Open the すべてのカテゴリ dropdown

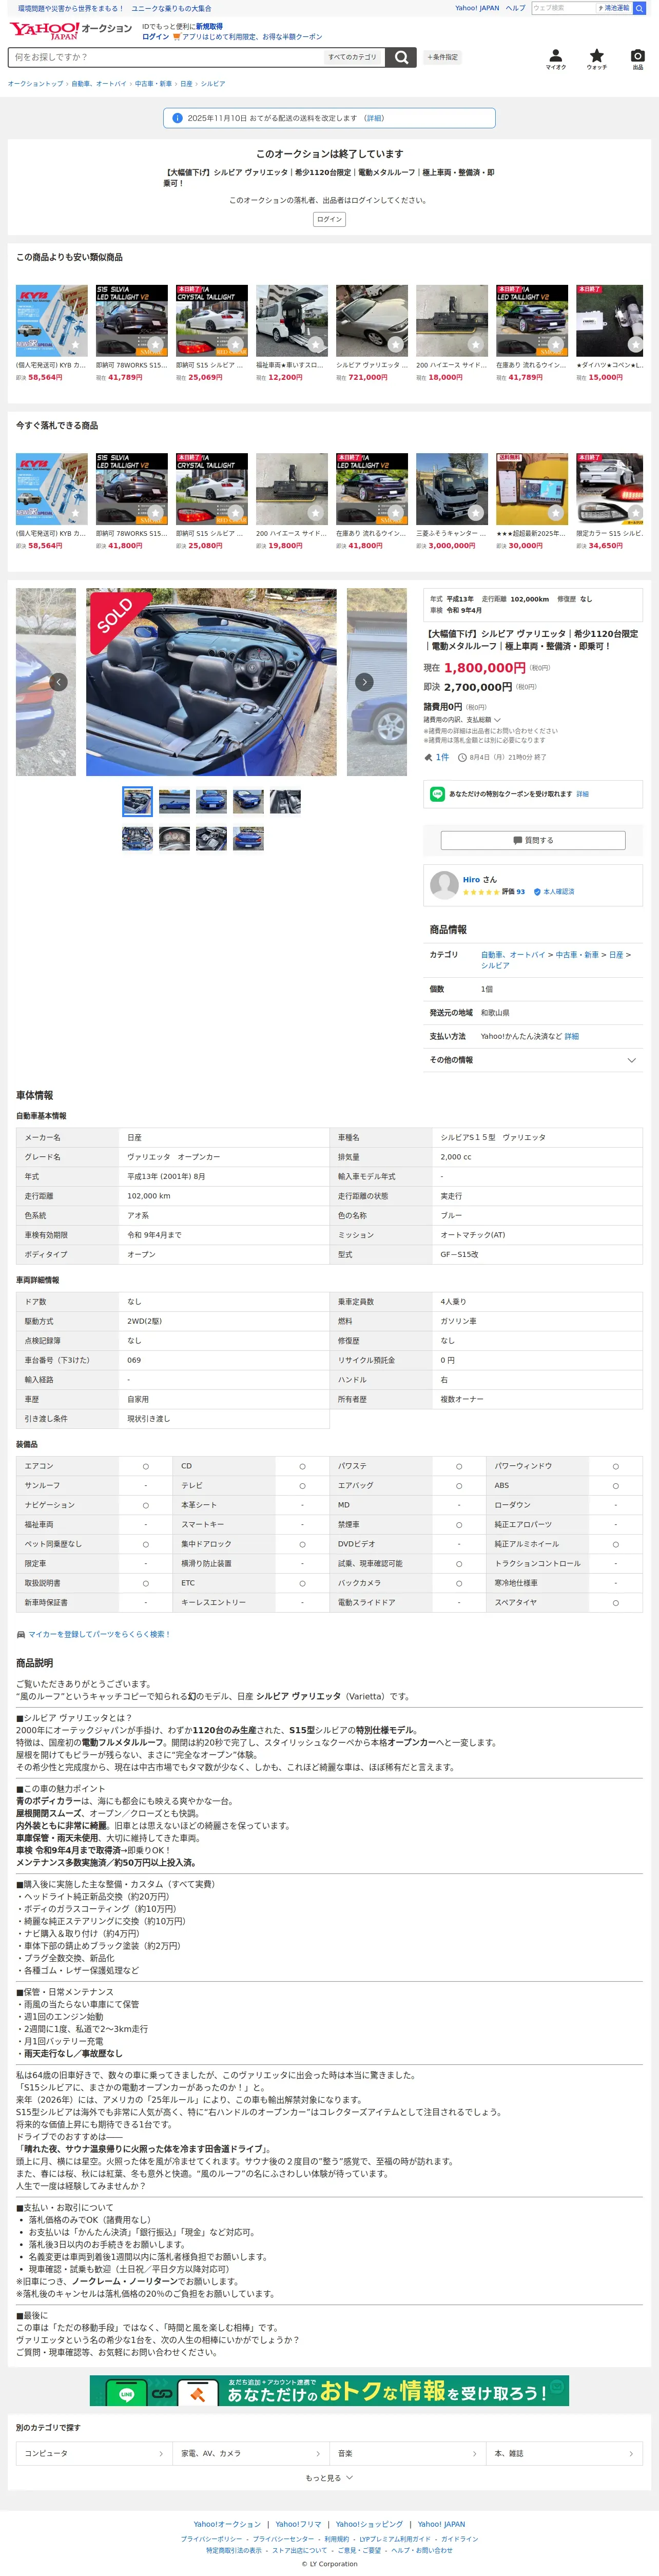353,57
